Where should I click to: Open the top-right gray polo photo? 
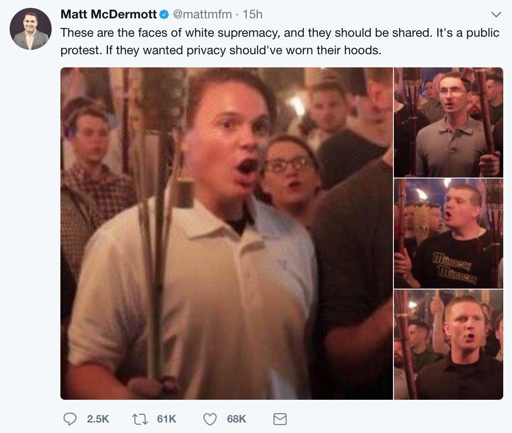click(448, 122)
